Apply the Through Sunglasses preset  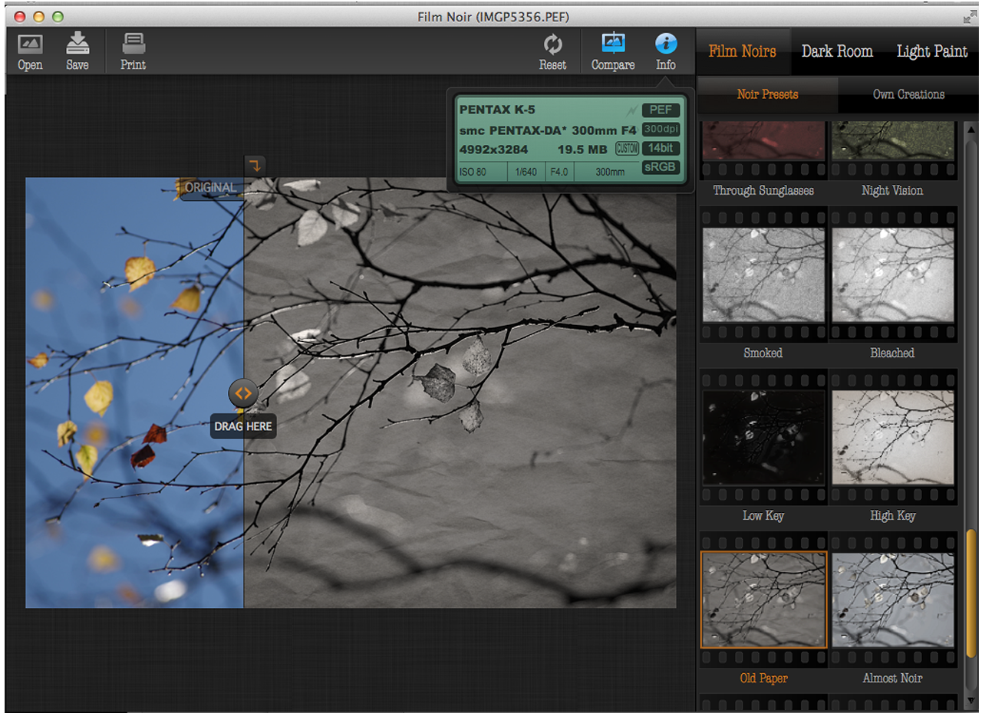coord(763,141)
